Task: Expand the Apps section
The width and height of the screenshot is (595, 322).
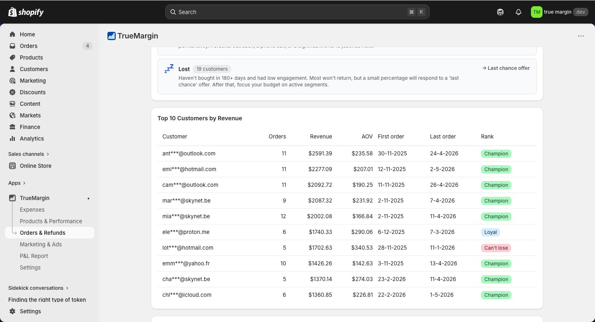Action: [x=17, y=183]
